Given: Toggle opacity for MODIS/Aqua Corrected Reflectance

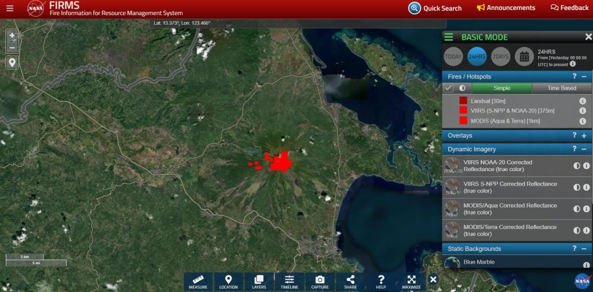Looking at the screenshot, I should point(577,209).
